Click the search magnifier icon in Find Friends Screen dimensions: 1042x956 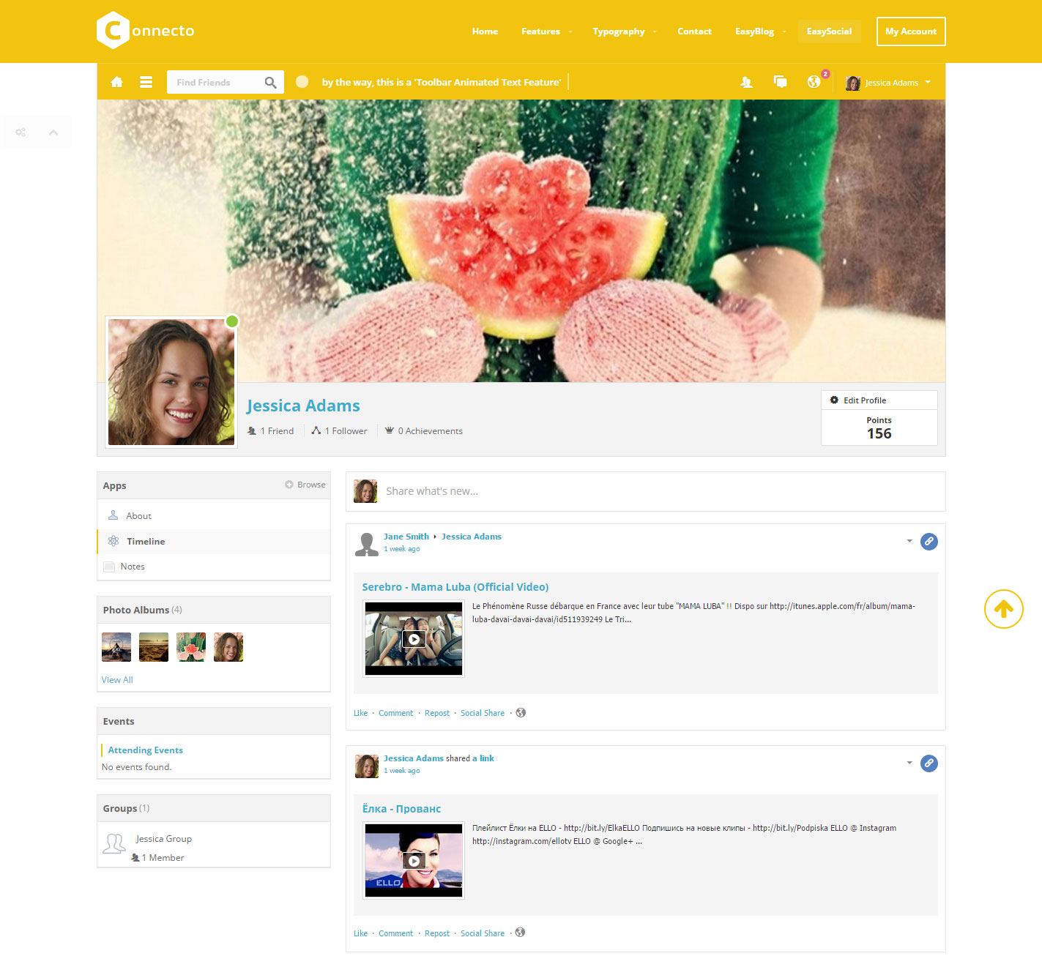[x=270, y=83]
